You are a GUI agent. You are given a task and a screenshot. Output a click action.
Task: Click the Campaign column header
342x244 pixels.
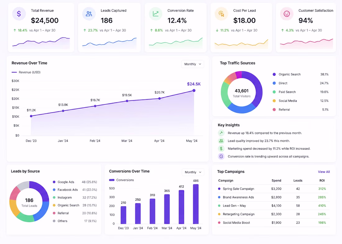(x=226, y=181)
